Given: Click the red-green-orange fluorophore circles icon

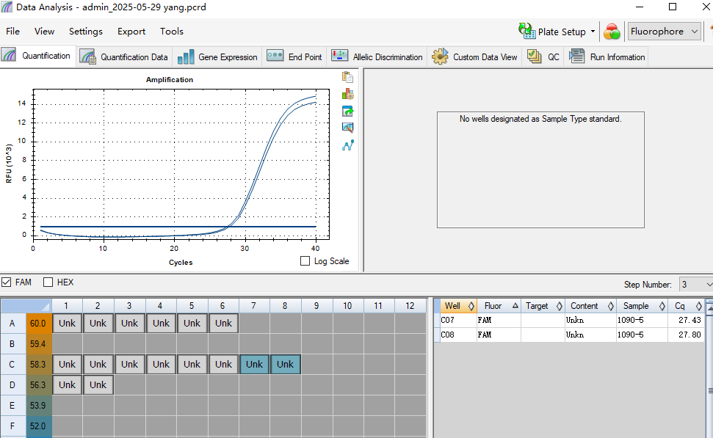Looking at the screenshot, I should [x=612, y=32].
